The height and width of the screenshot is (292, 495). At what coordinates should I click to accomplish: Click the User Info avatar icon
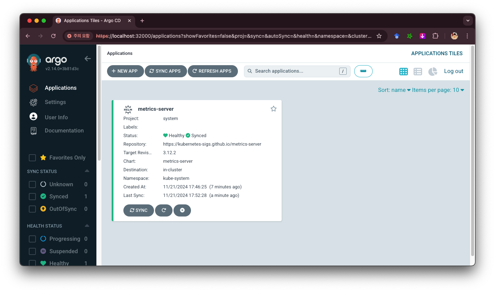[33, 116]
